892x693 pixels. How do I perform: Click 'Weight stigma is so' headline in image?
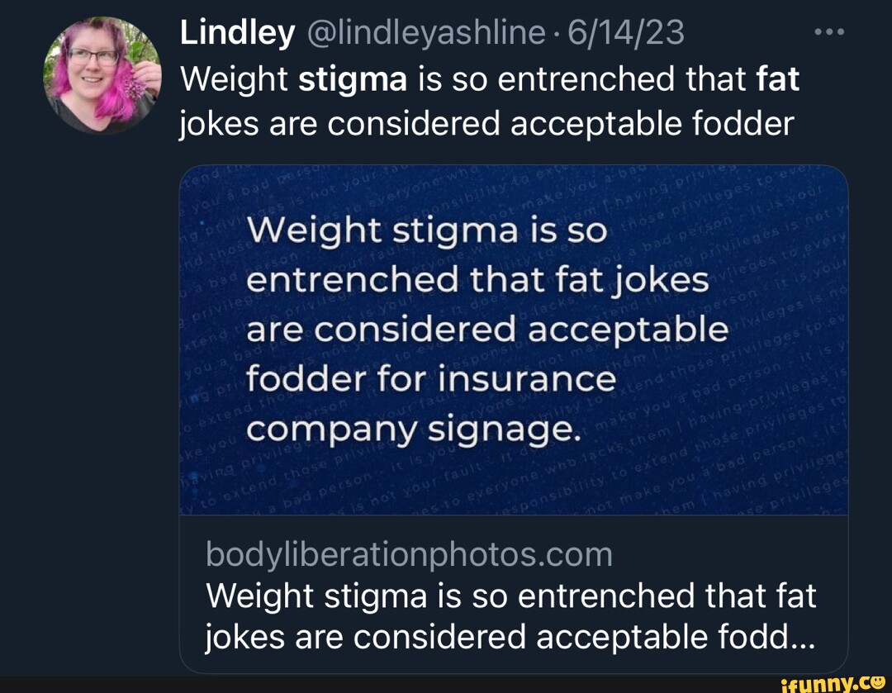point(428,232)
